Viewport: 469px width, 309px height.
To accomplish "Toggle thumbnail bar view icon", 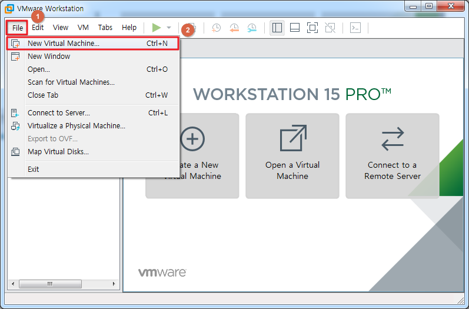I will click(295, 28).
